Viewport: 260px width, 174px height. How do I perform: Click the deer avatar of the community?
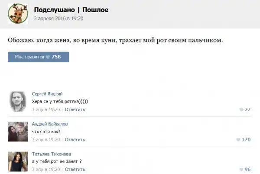[x=18, y=14]
